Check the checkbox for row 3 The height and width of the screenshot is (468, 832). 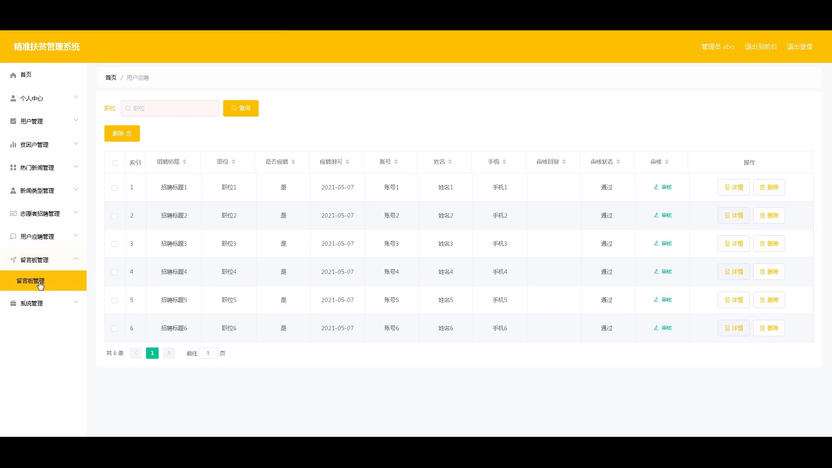click(114, 244)
